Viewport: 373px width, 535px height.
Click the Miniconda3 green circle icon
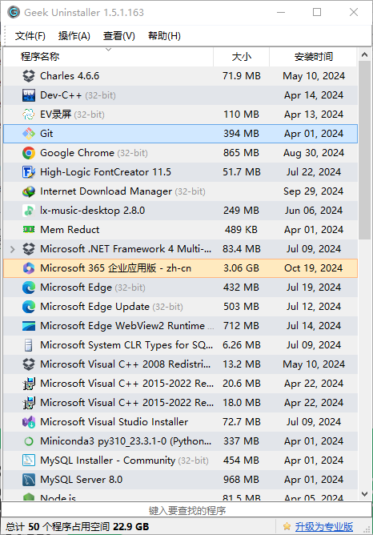[29, 441]
